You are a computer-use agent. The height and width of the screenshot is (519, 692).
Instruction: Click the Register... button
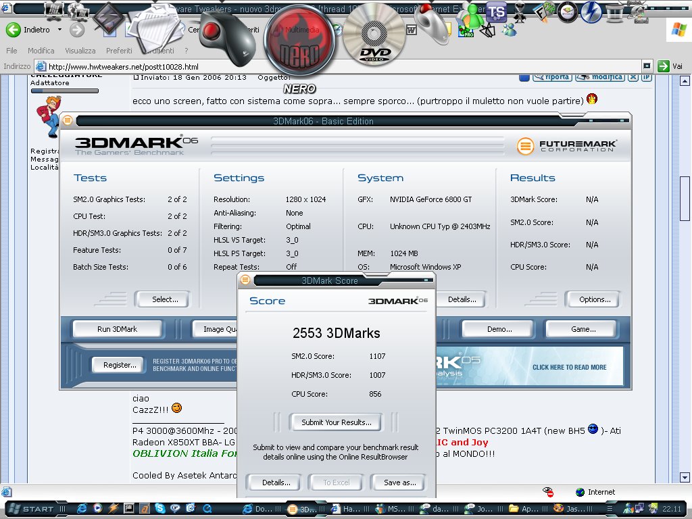120,365
